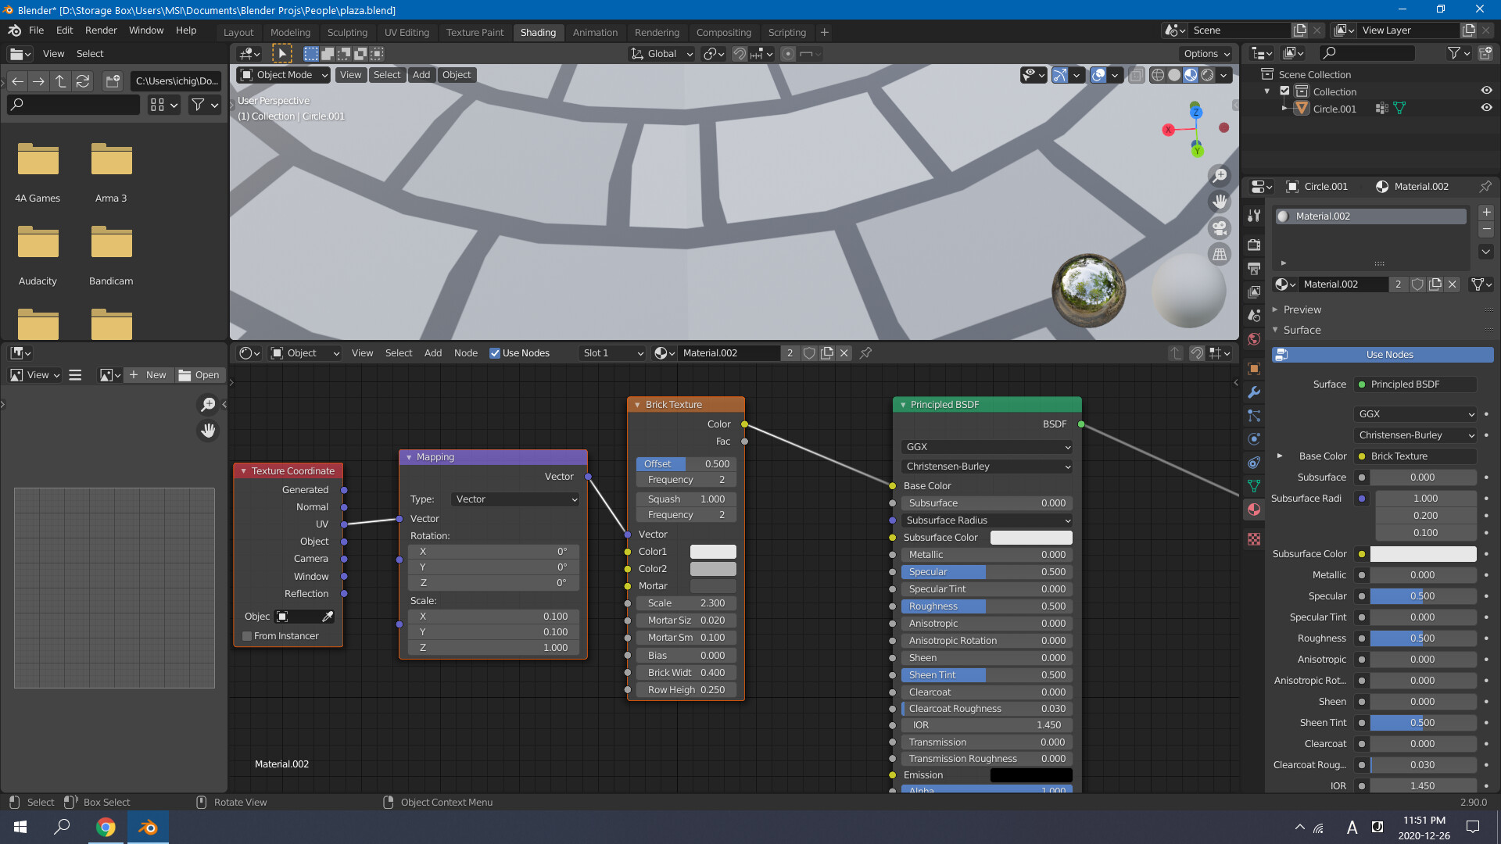Screen dimensions: 1501x844
Task: Open Object Mode dropdown
Action: coord(284,75)
